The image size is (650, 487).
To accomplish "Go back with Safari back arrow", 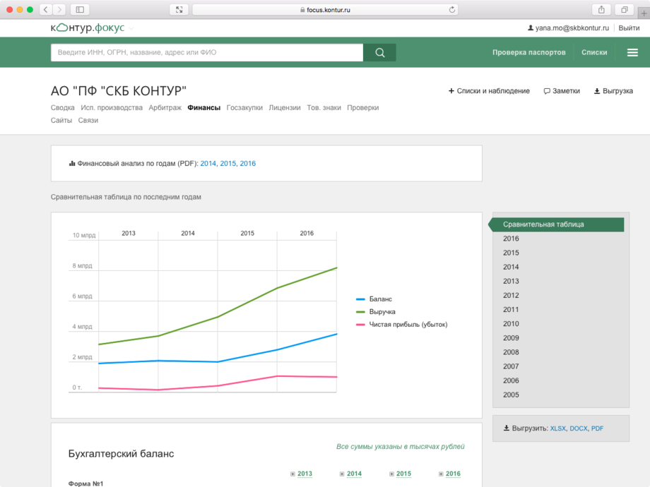I will click(46, 10).
